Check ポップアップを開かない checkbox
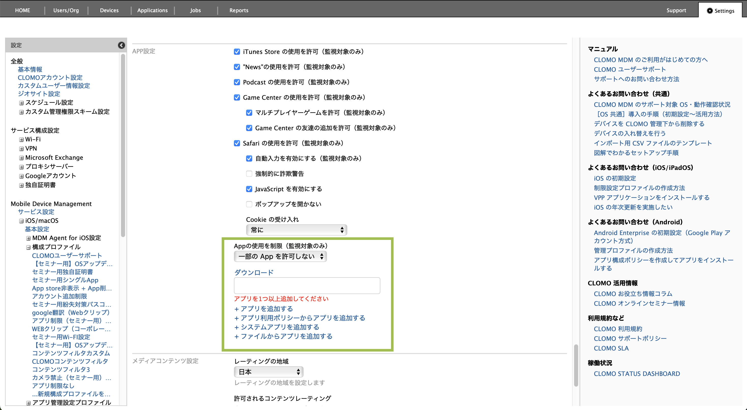Image resolution: width=747 pixels, height=410 pixels. coord(249,204)
